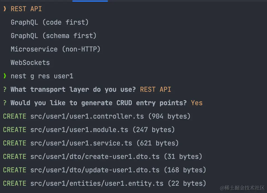Open the create-user1.dto.ts file path
267x193 pixels.
tap(95, 157)
